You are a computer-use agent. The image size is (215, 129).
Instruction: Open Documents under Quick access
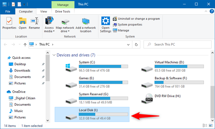click(20, 77)
